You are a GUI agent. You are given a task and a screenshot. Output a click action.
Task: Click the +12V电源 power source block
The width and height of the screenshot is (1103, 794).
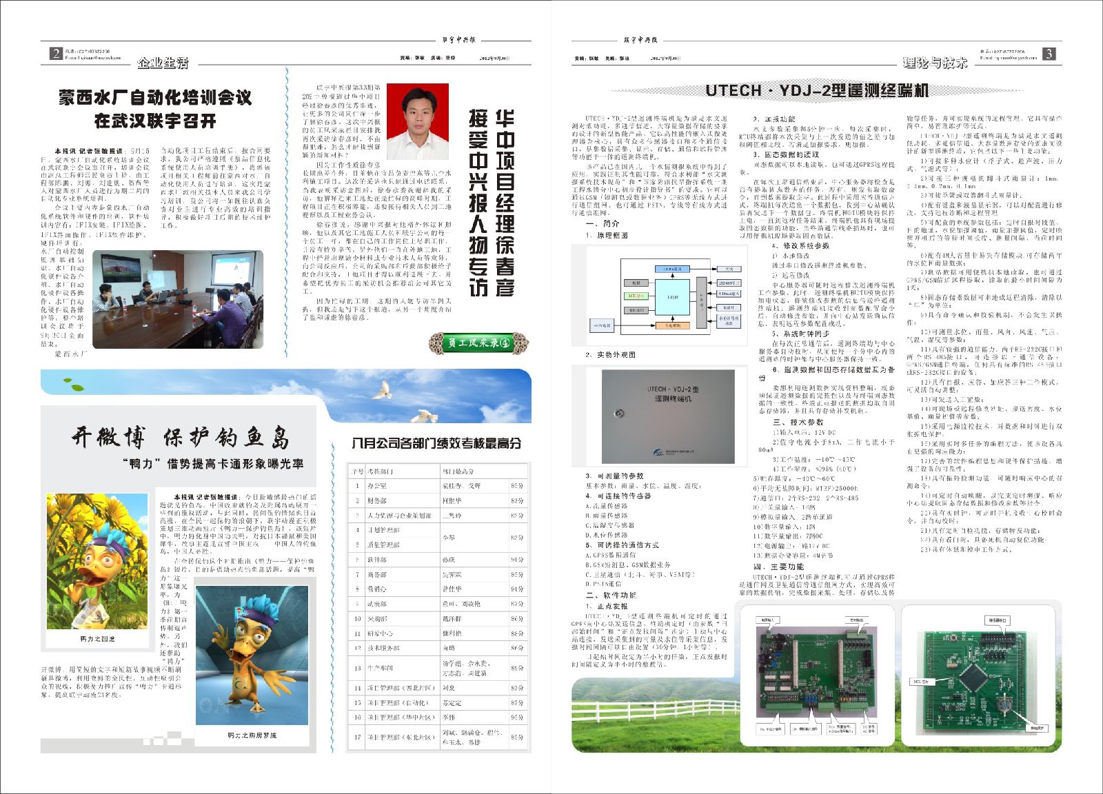coord(603,325)
